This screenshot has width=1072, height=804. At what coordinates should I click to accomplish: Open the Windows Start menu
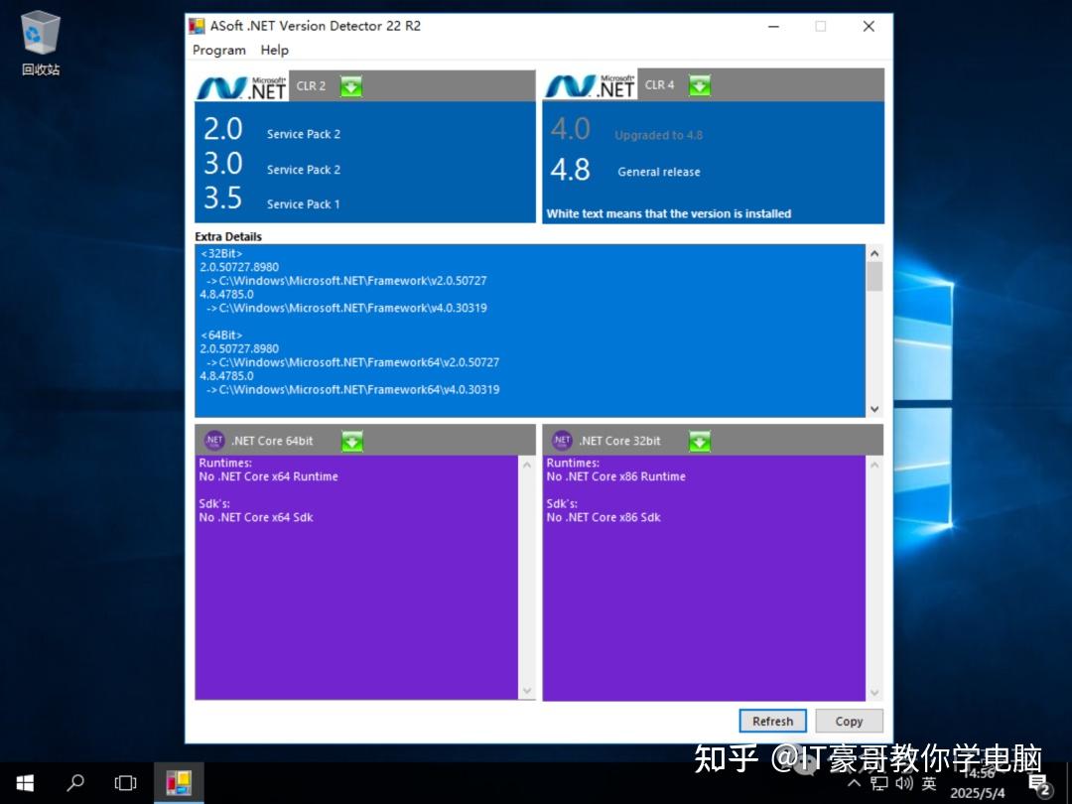(24, 782)
